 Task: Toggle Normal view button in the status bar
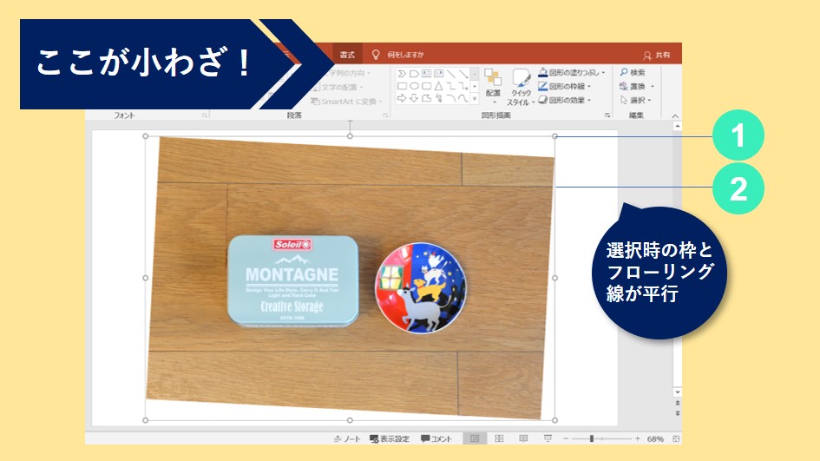475,438
